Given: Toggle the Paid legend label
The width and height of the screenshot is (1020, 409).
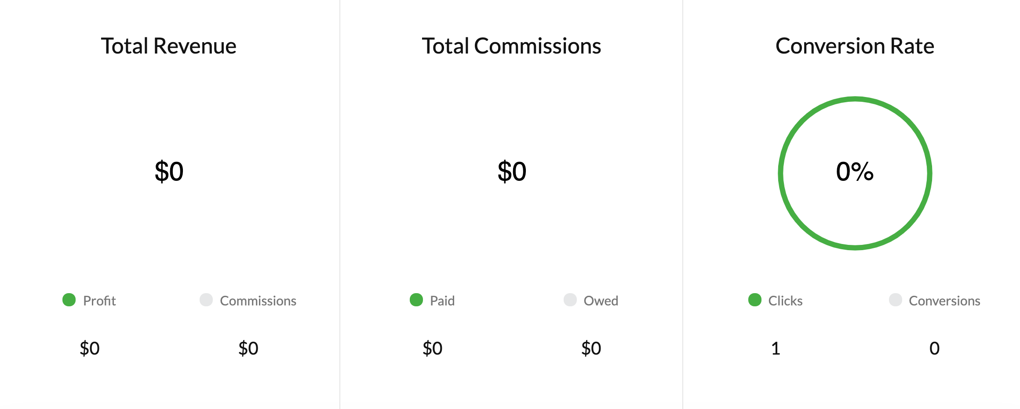Looking at the screenshot, I should [442, 301].
